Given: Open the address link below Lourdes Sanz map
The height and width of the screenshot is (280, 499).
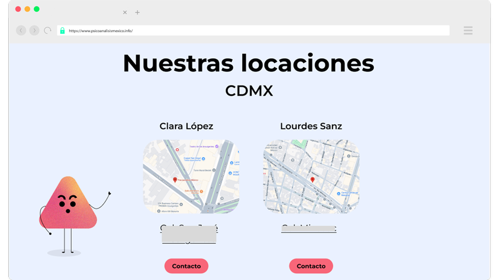Looking at the screenshot, I should tap(309, 228).
